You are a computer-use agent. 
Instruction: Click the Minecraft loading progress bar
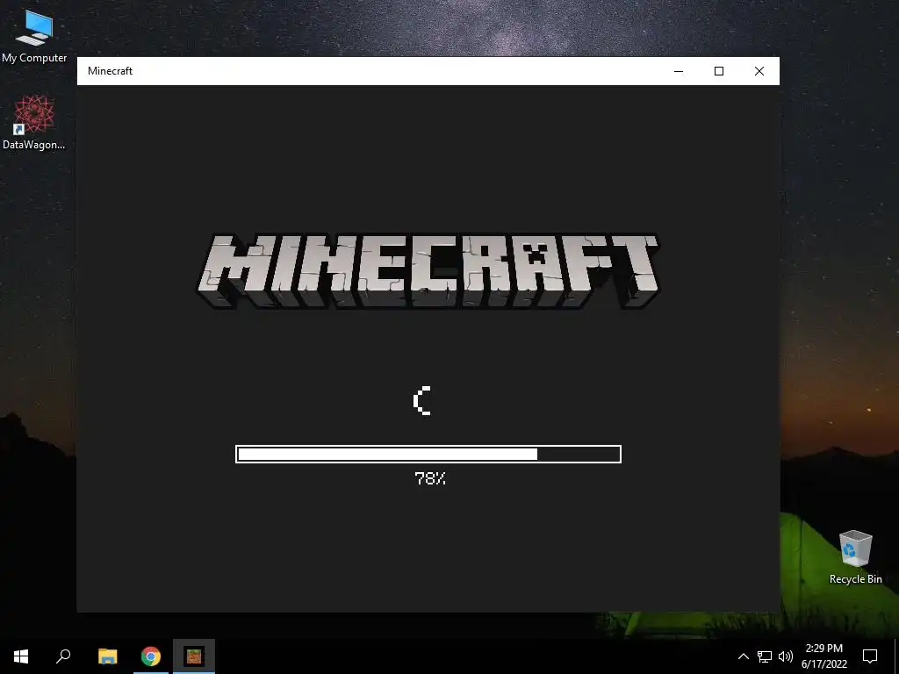point(428,454)
